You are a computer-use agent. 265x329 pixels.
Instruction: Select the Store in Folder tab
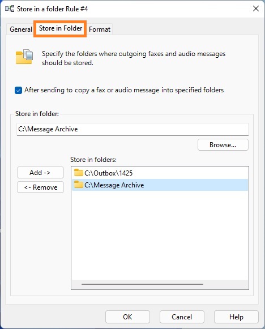61,28
